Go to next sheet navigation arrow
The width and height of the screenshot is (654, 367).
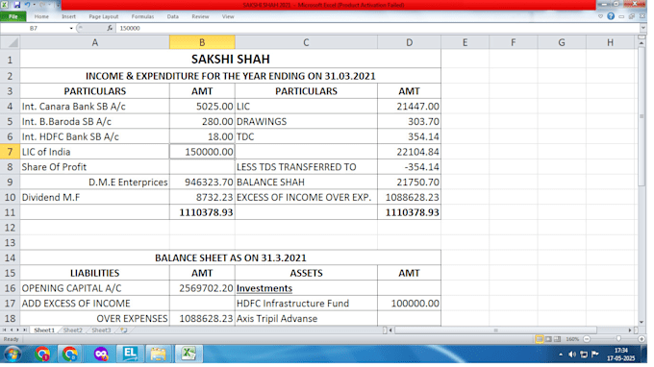[17, 330]
